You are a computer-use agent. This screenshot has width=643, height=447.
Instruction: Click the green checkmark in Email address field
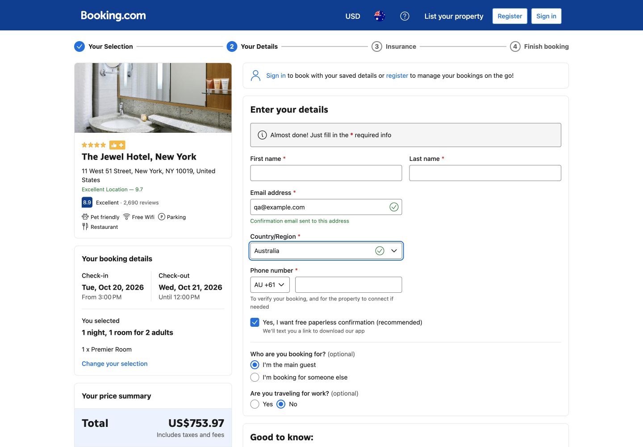coord(394,207)
